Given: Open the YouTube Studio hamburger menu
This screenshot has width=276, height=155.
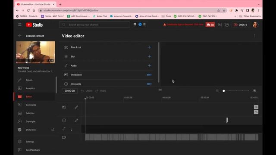Looking at the screenshot, I should [x=20, y=25].
